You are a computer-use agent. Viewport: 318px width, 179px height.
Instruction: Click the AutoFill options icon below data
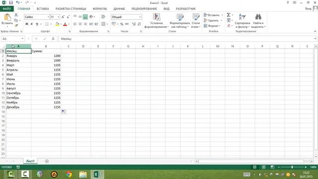click(64, 111)
